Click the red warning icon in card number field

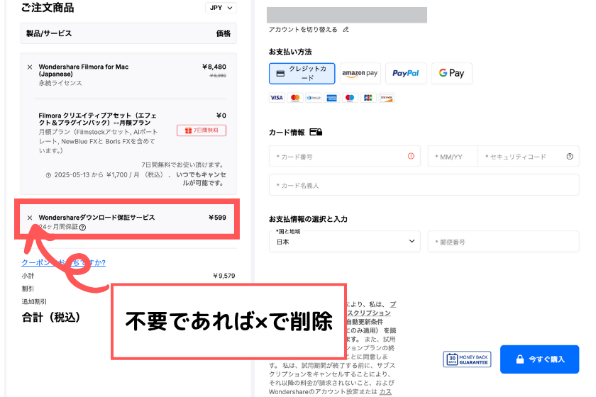pyautogui.click(x=411, y=156)
